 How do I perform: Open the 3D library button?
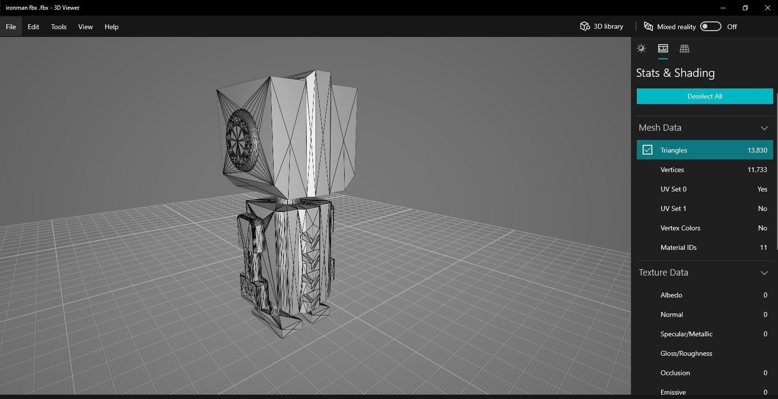tap(601, 26)
